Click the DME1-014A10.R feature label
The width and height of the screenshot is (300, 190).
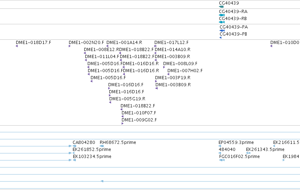tap(173, 50)
